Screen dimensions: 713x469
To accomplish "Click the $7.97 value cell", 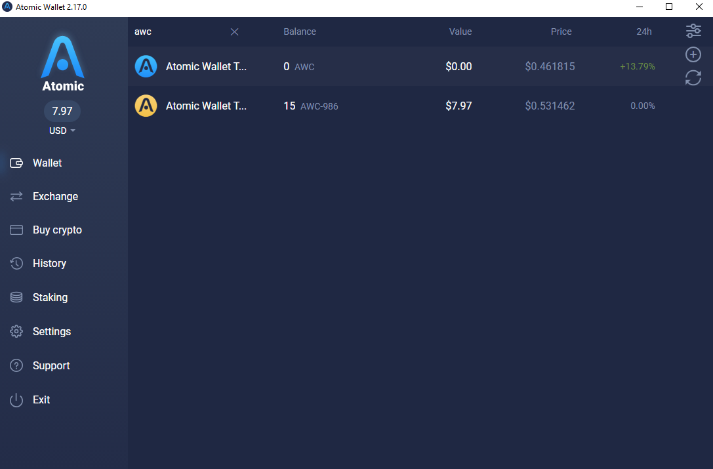I will point(458,106).
